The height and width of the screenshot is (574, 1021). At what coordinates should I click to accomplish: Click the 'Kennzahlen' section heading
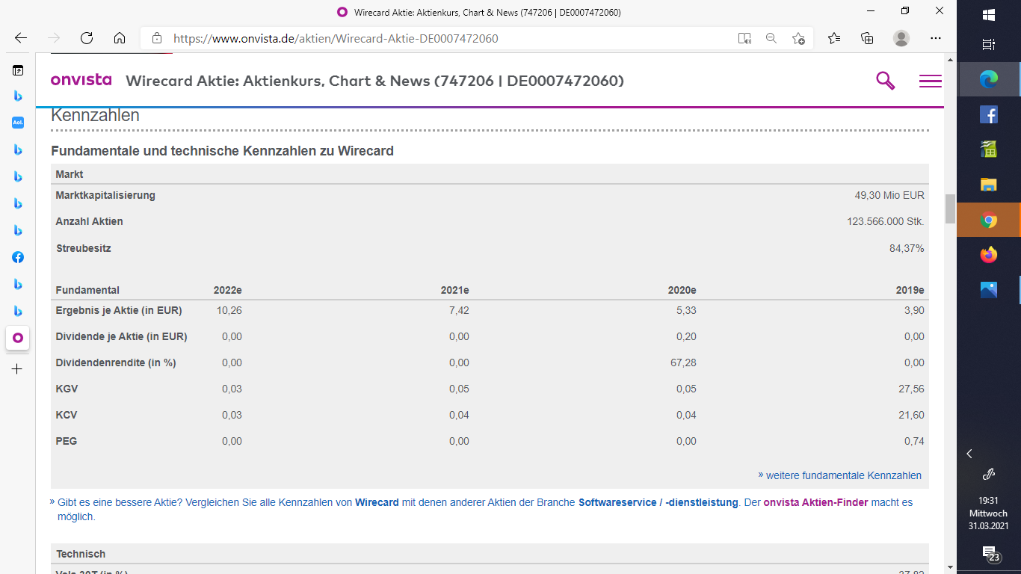point(95,116)
